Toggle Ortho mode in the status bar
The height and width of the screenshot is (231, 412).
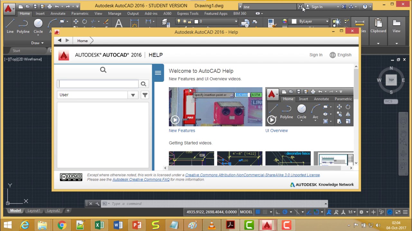(x=277, y=212)
